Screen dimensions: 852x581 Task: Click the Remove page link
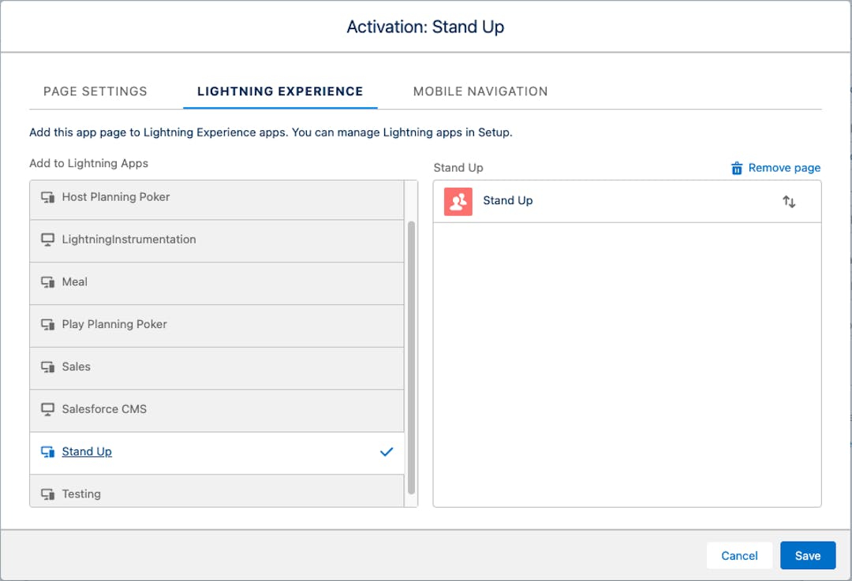tap(784, 167)
